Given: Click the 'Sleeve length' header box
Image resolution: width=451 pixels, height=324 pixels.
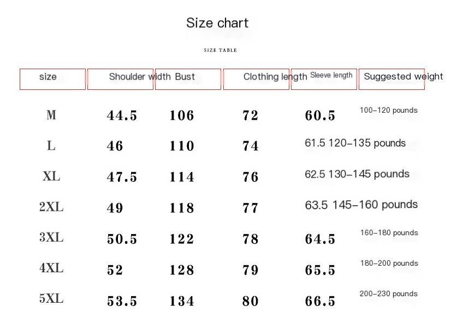Looking at the screenshot, I should [324, 79].
